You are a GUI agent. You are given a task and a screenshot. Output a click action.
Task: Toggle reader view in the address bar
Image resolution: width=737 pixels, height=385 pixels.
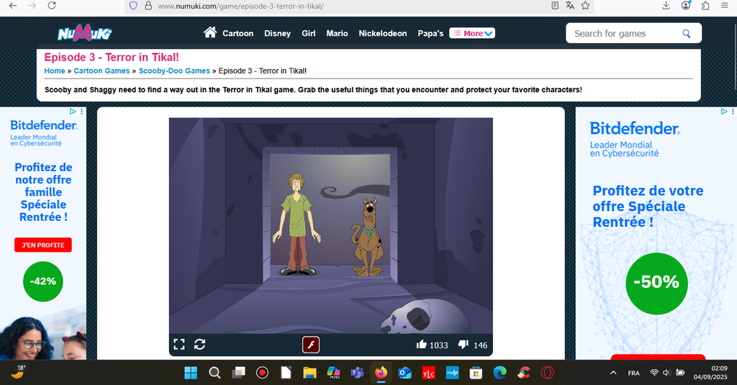click(555, 6)
